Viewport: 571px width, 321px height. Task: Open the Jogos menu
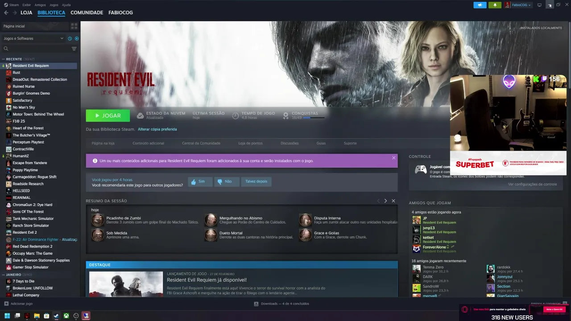coord(54,5)
